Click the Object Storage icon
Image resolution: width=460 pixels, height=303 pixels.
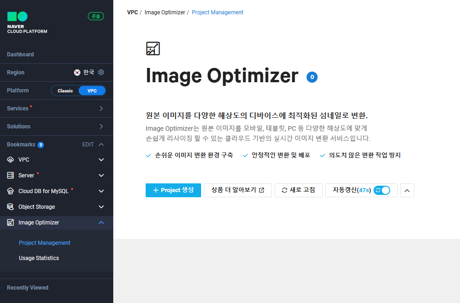pyautogui.click(x=10, y=207)
